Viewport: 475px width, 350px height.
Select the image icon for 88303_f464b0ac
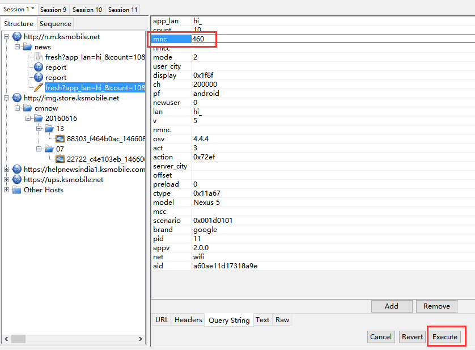click(x=60, y=139)
